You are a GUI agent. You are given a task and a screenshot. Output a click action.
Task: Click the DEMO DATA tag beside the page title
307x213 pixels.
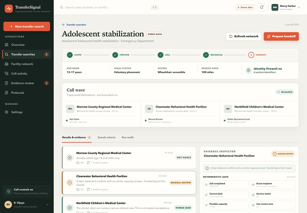tap(155, 34)
